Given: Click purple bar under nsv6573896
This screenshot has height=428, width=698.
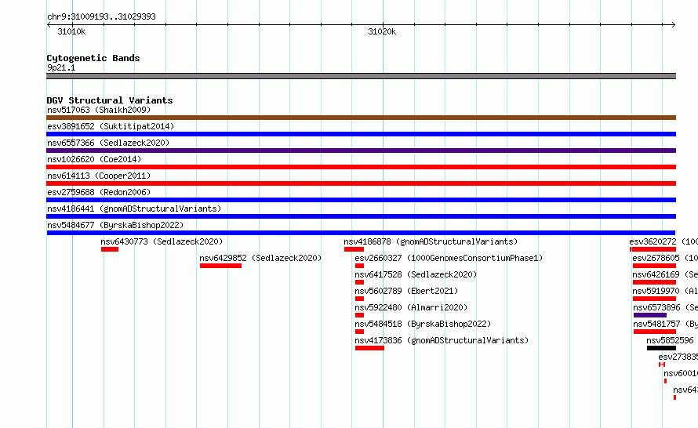Looking at the screenshot, I should (650, 315).
